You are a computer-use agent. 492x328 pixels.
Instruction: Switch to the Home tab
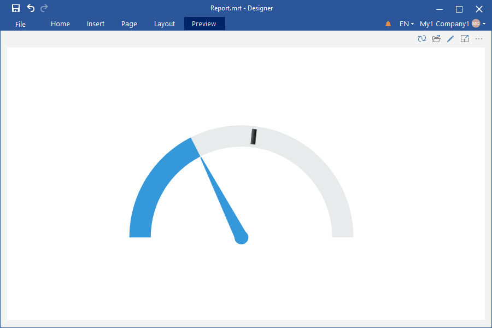(x=60, y=24)
